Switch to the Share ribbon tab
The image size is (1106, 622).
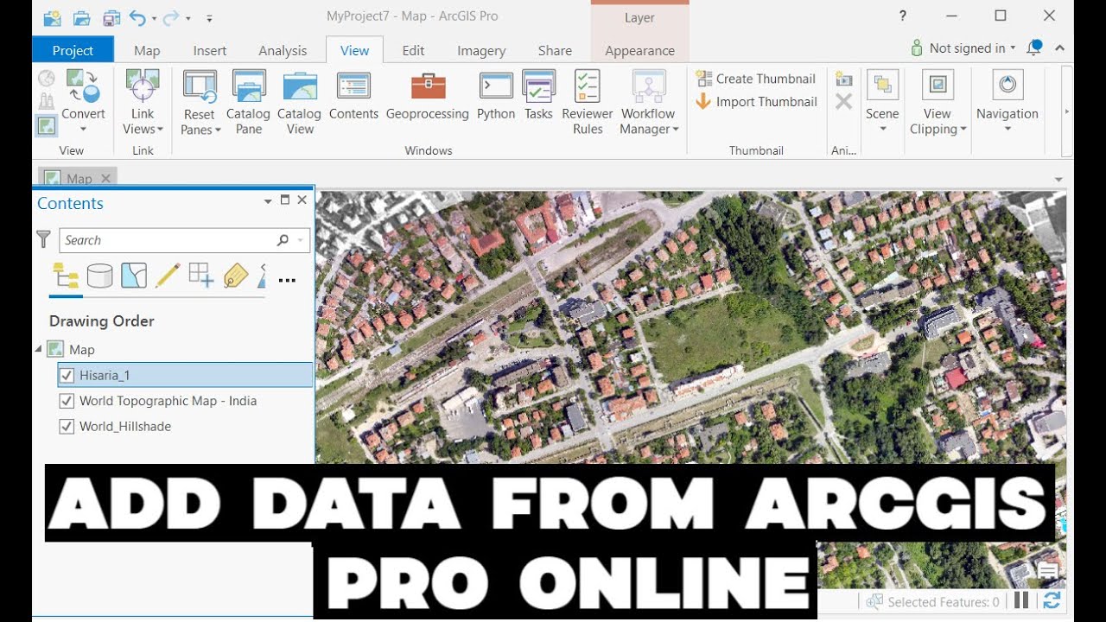coord(555,50)
